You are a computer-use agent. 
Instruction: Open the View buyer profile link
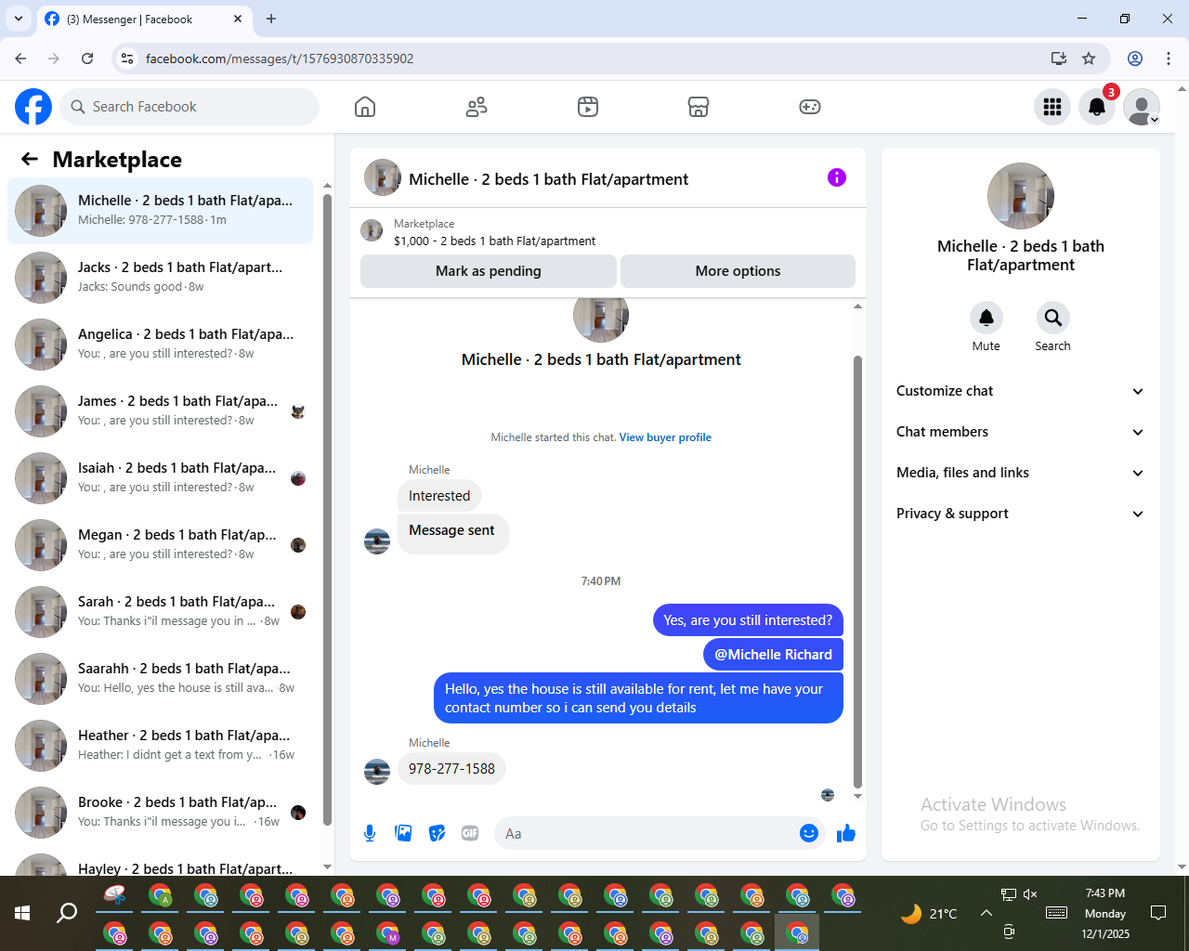tap(665, 437)
